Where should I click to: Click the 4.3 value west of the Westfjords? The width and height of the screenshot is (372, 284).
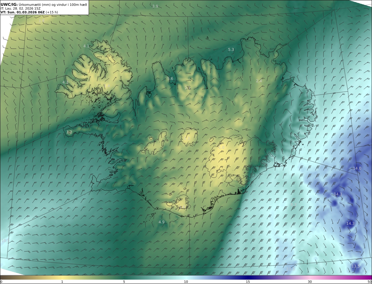(65, 82)
